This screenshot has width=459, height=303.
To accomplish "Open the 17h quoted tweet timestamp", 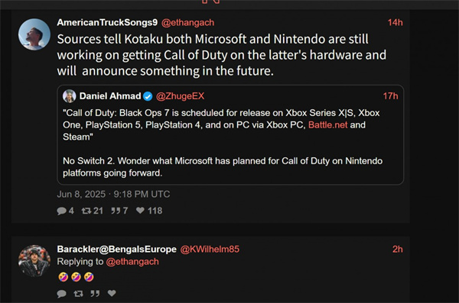I will click(x=390, y=96).
